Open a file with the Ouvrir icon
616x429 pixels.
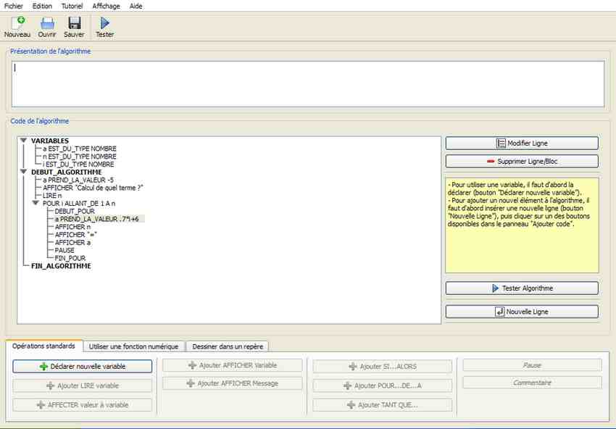pos(47,23)
